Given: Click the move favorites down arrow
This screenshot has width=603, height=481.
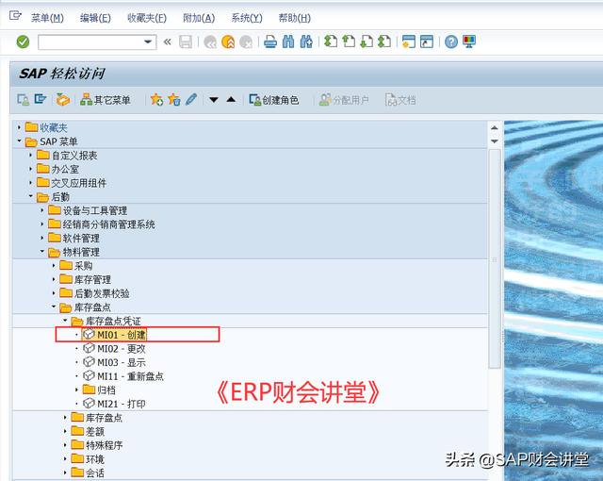Looking at the screenshot, I should 214,100.
